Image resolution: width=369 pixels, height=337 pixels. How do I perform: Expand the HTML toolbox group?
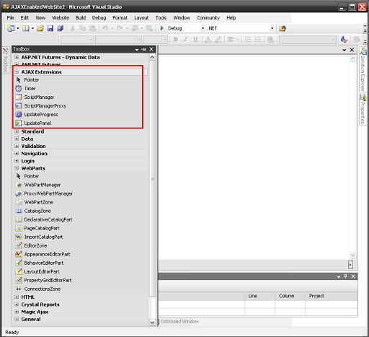[x=17, y=297]
